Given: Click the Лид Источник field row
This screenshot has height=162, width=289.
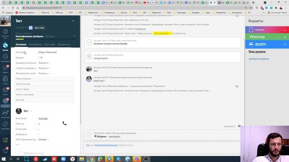Looking at the screenshot, I should (44, 84).
